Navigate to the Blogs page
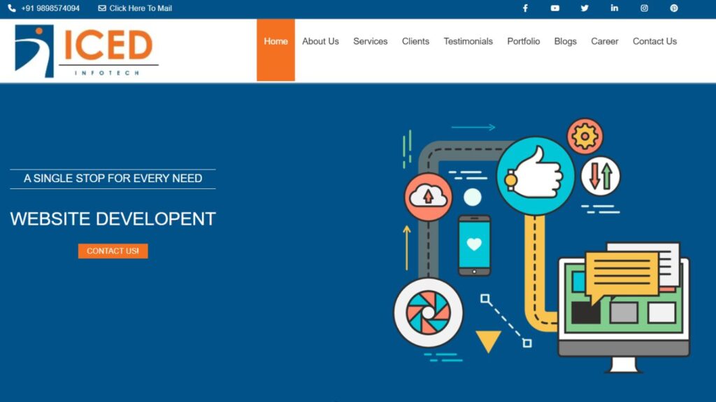The height and width of the screenshot is (402, 716). tap(565, 42)
